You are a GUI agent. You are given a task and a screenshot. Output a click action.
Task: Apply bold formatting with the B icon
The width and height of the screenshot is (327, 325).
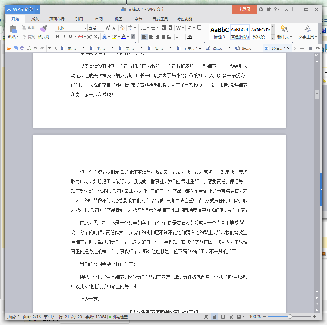(58, 37)
